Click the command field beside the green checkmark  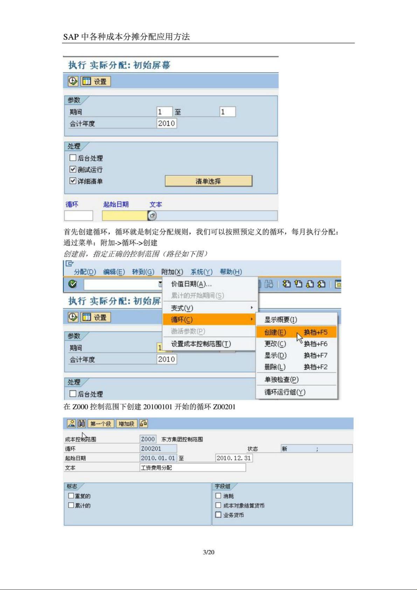123,284
